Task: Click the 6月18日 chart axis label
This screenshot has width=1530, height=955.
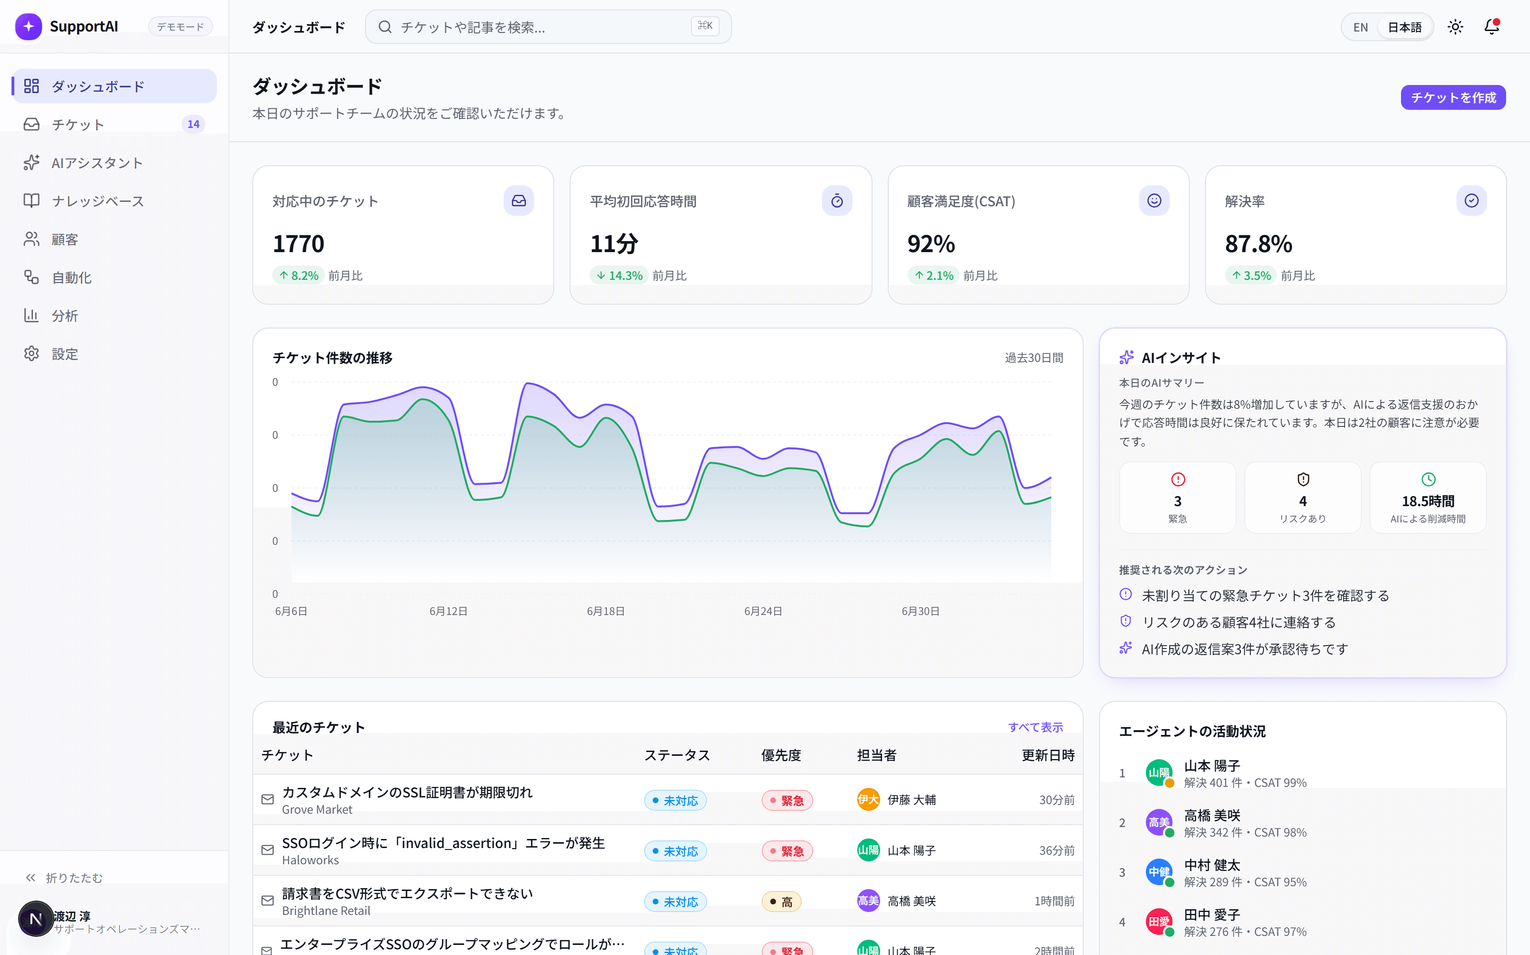Action: 605,611
